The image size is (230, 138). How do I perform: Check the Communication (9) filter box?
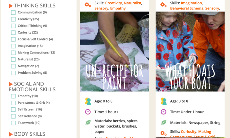(13, 12)
